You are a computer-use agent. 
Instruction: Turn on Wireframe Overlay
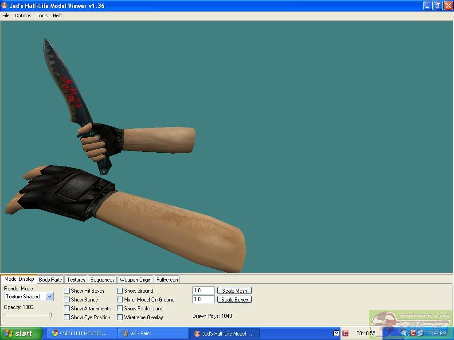(120, 317)
